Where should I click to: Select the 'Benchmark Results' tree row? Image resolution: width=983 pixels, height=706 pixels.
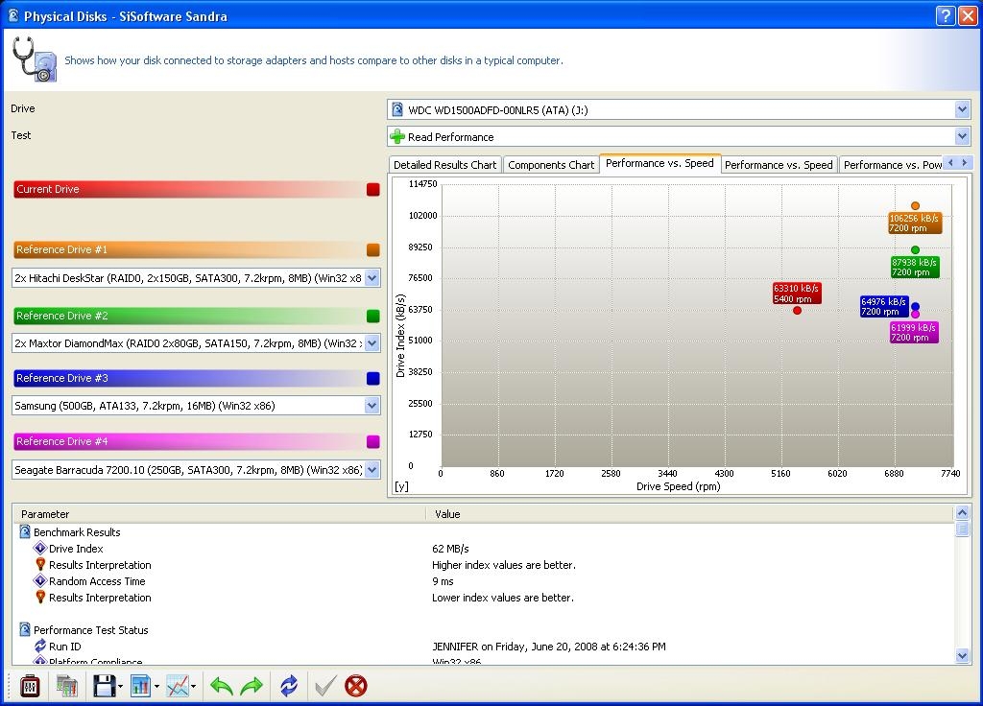click(77, 531)
